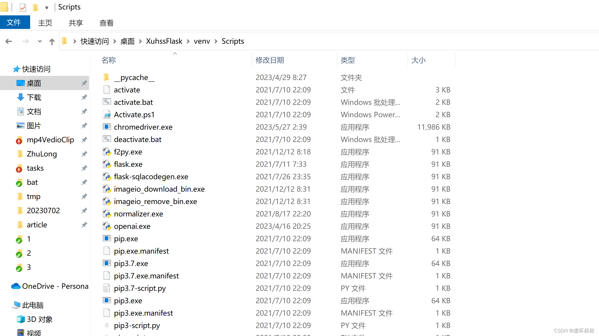Open the 查看 ribbon tab
Viewport: 599px width, 336px height.
(106, 23)
